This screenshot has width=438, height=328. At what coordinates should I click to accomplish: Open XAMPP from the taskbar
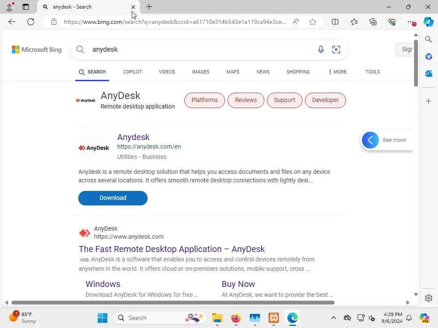pyautogui.click(x=274, y=318)
